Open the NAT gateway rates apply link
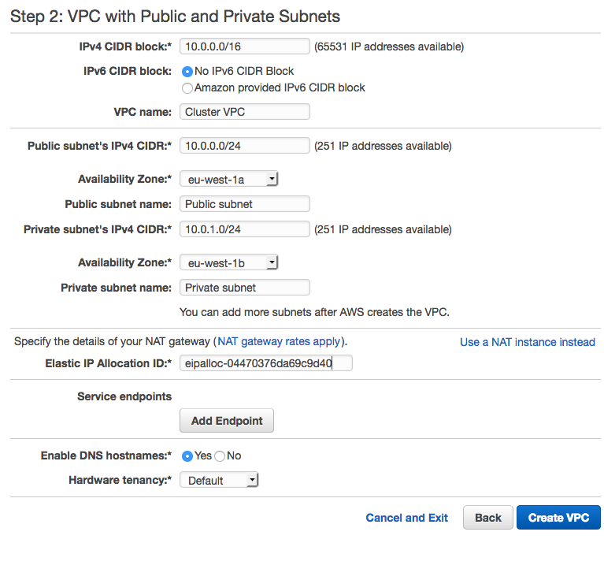 (279, 342)
